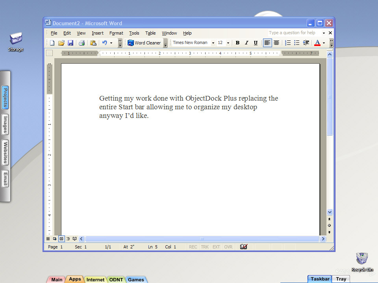Expand the Standard toolbar options chevron
The height and width of the screenshot is (283, 378).
click(x=120, y=43)
